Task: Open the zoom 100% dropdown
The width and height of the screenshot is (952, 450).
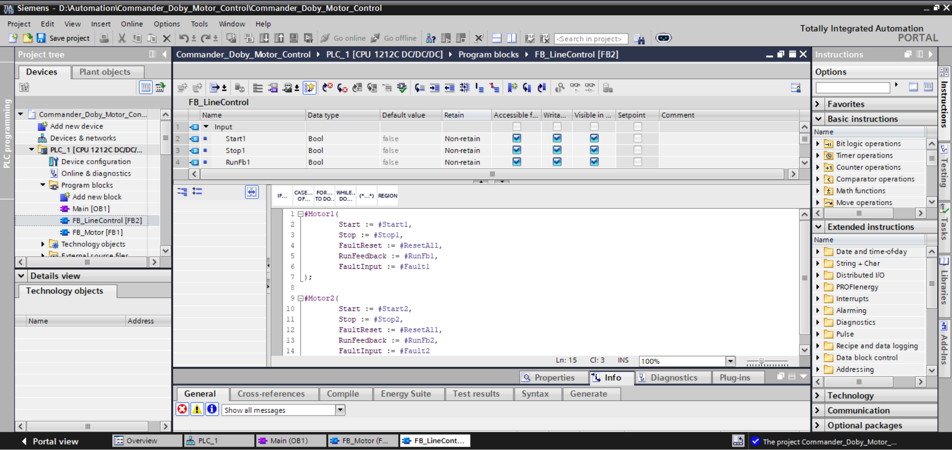Action: [x=730, y=361]
